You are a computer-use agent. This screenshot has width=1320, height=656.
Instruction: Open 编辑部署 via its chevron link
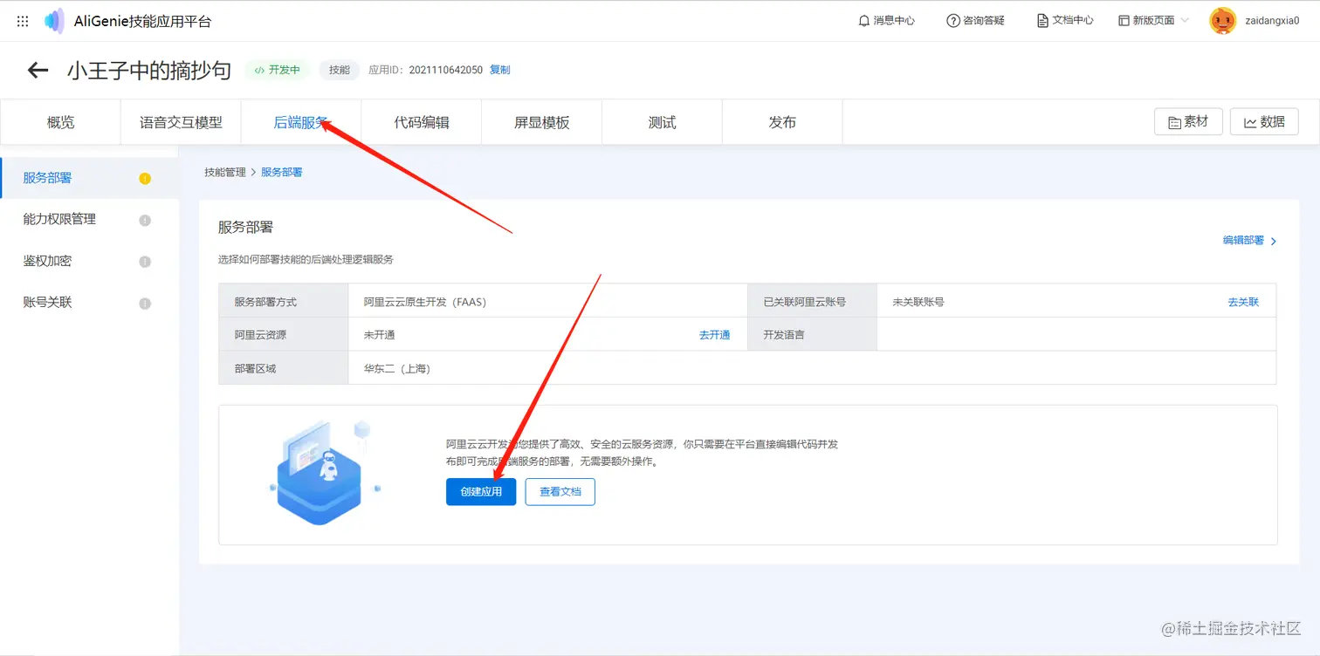pos(1249,241)
